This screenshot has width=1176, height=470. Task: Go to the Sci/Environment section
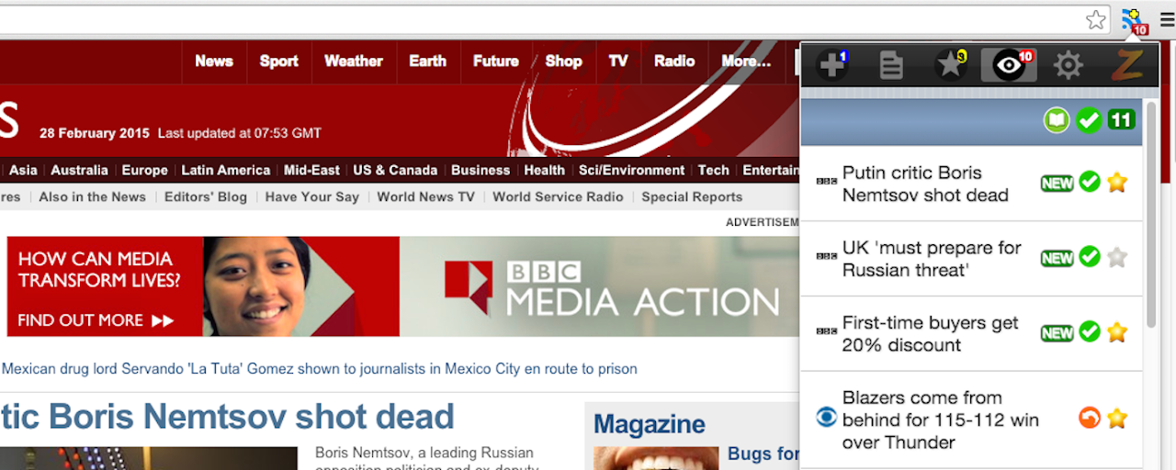[632, 170]
